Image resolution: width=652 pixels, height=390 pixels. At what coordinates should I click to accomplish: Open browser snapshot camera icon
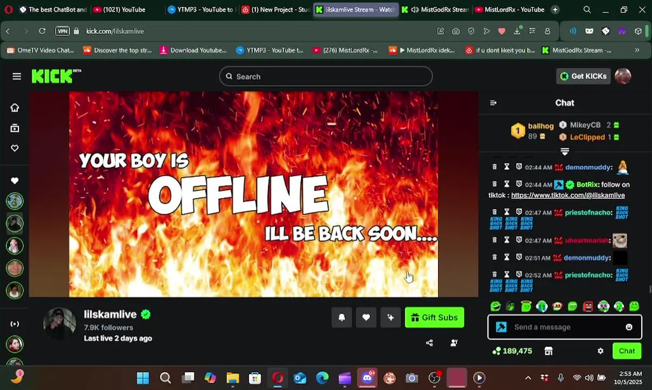(x=456, y=31)
